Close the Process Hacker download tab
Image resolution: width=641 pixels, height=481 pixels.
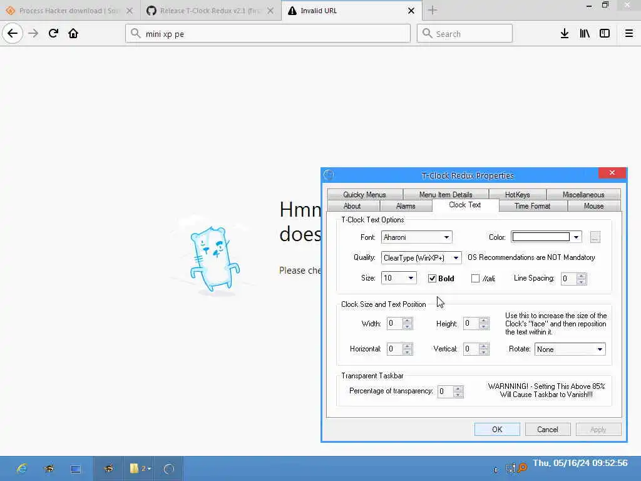pos(130,11)
